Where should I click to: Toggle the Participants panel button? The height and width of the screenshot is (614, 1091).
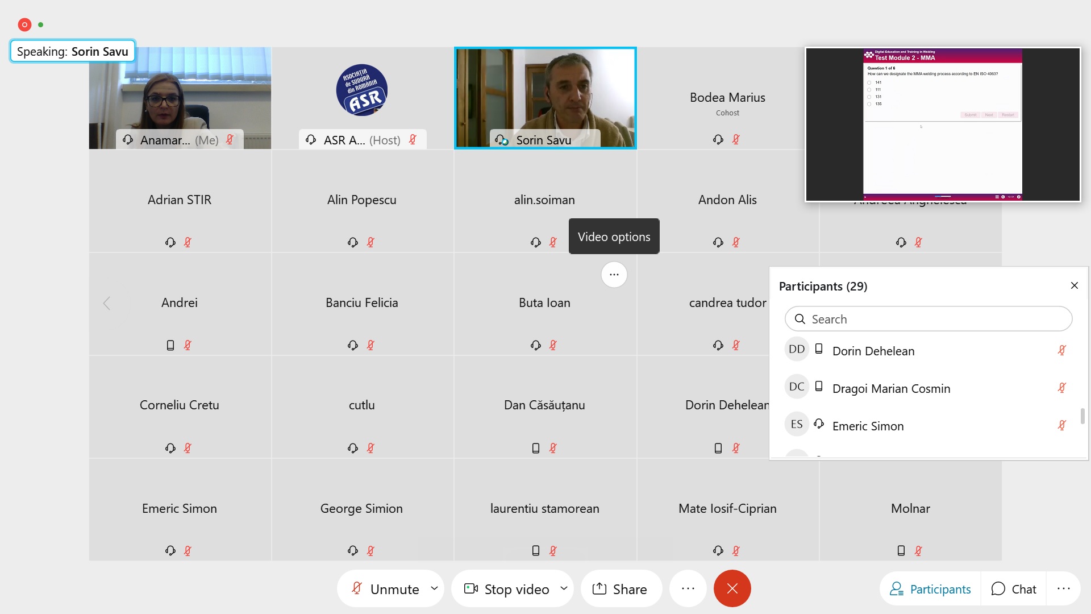pos(930,589)
